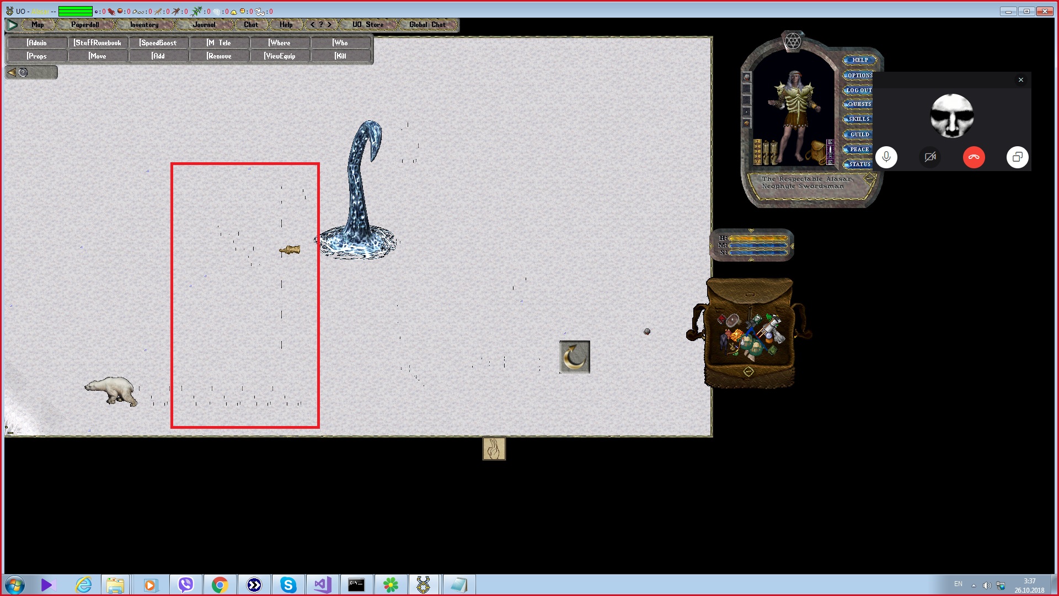This screenshot has width=1059, height=596.
Task: Toggle the camera on in the call
Action: [x=930, y=157]
